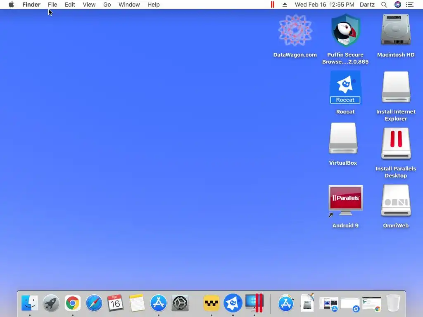Click the "Android 9" label text
The image size is (423, 317).
point(346,226)
